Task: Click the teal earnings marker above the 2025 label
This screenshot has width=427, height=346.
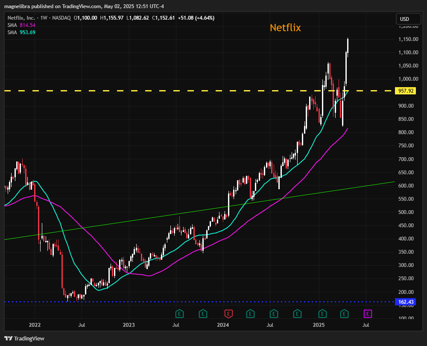Action: [322, 314]
